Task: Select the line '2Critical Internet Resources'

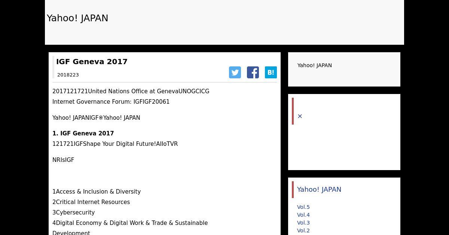Action: click(91, 202)
